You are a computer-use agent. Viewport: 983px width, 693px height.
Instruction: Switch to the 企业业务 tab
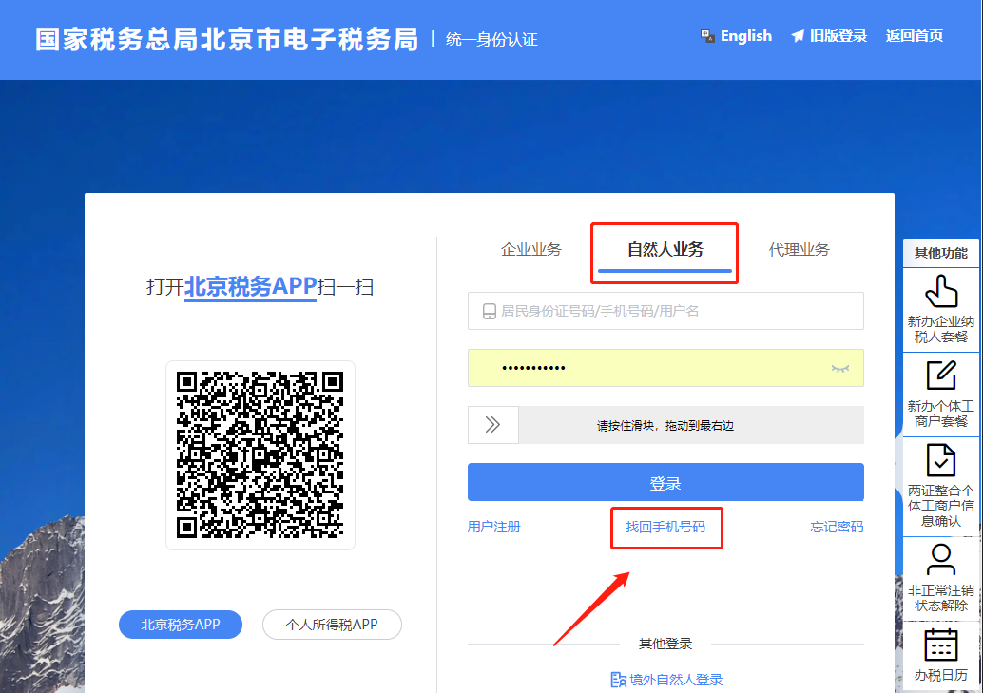(531, 250)
